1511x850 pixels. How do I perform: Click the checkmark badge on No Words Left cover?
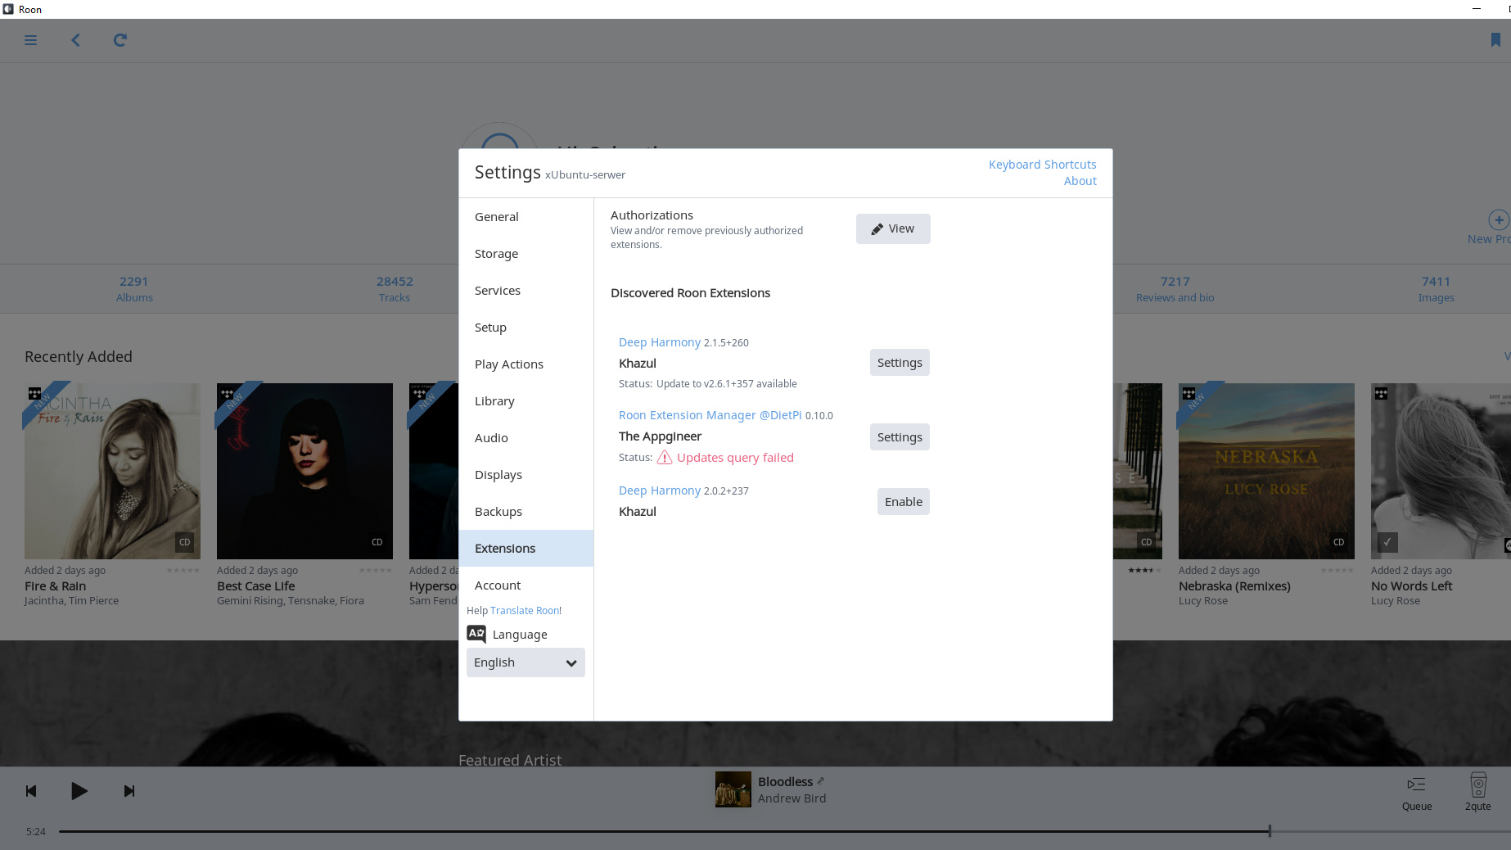(1387, 542)
